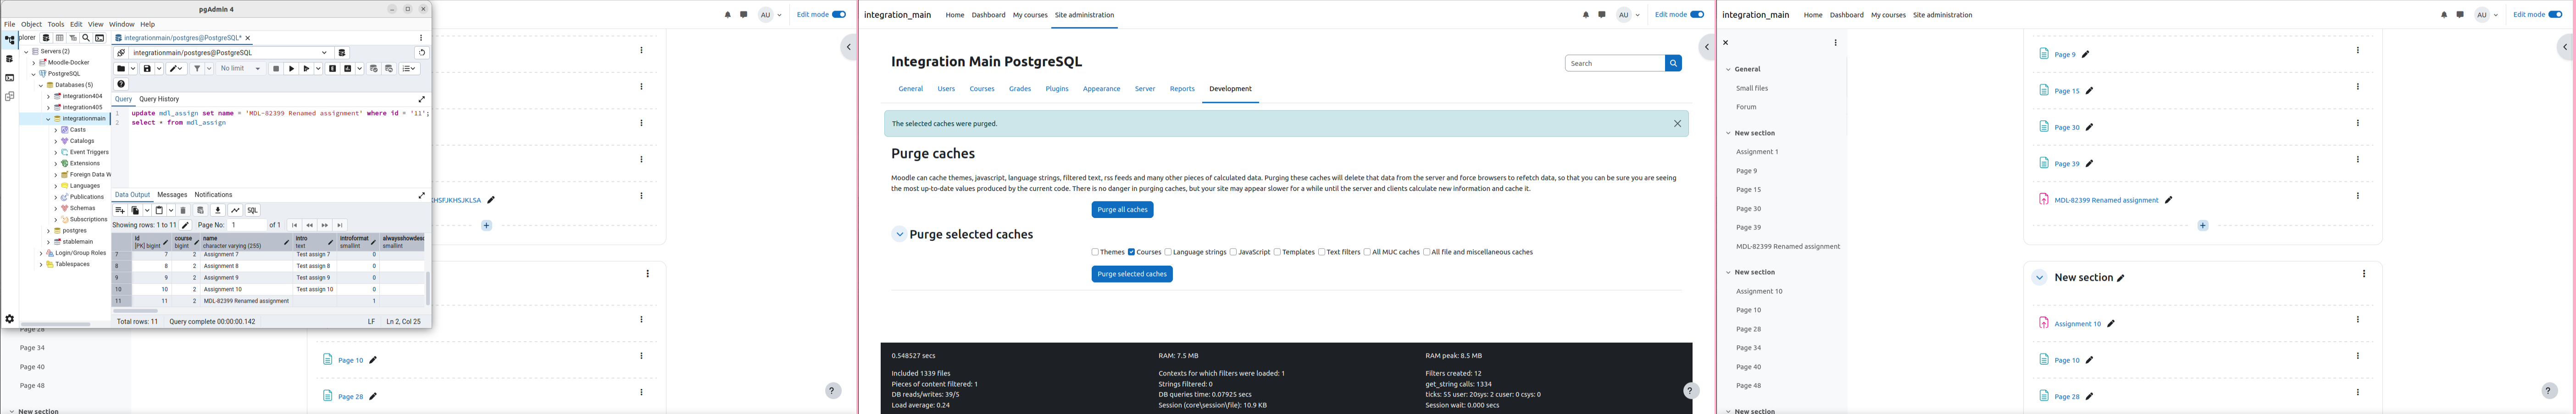Open the No limit rows dropdown in pgAdmin
The width and height of the screenshot is (2576, 414).
click(241, 69)
